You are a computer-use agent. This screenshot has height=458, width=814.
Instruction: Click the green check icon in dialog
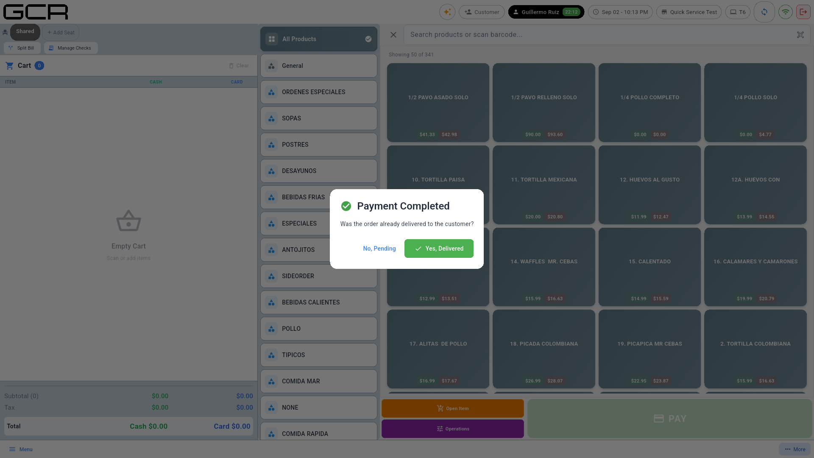(x=346, y=206)
